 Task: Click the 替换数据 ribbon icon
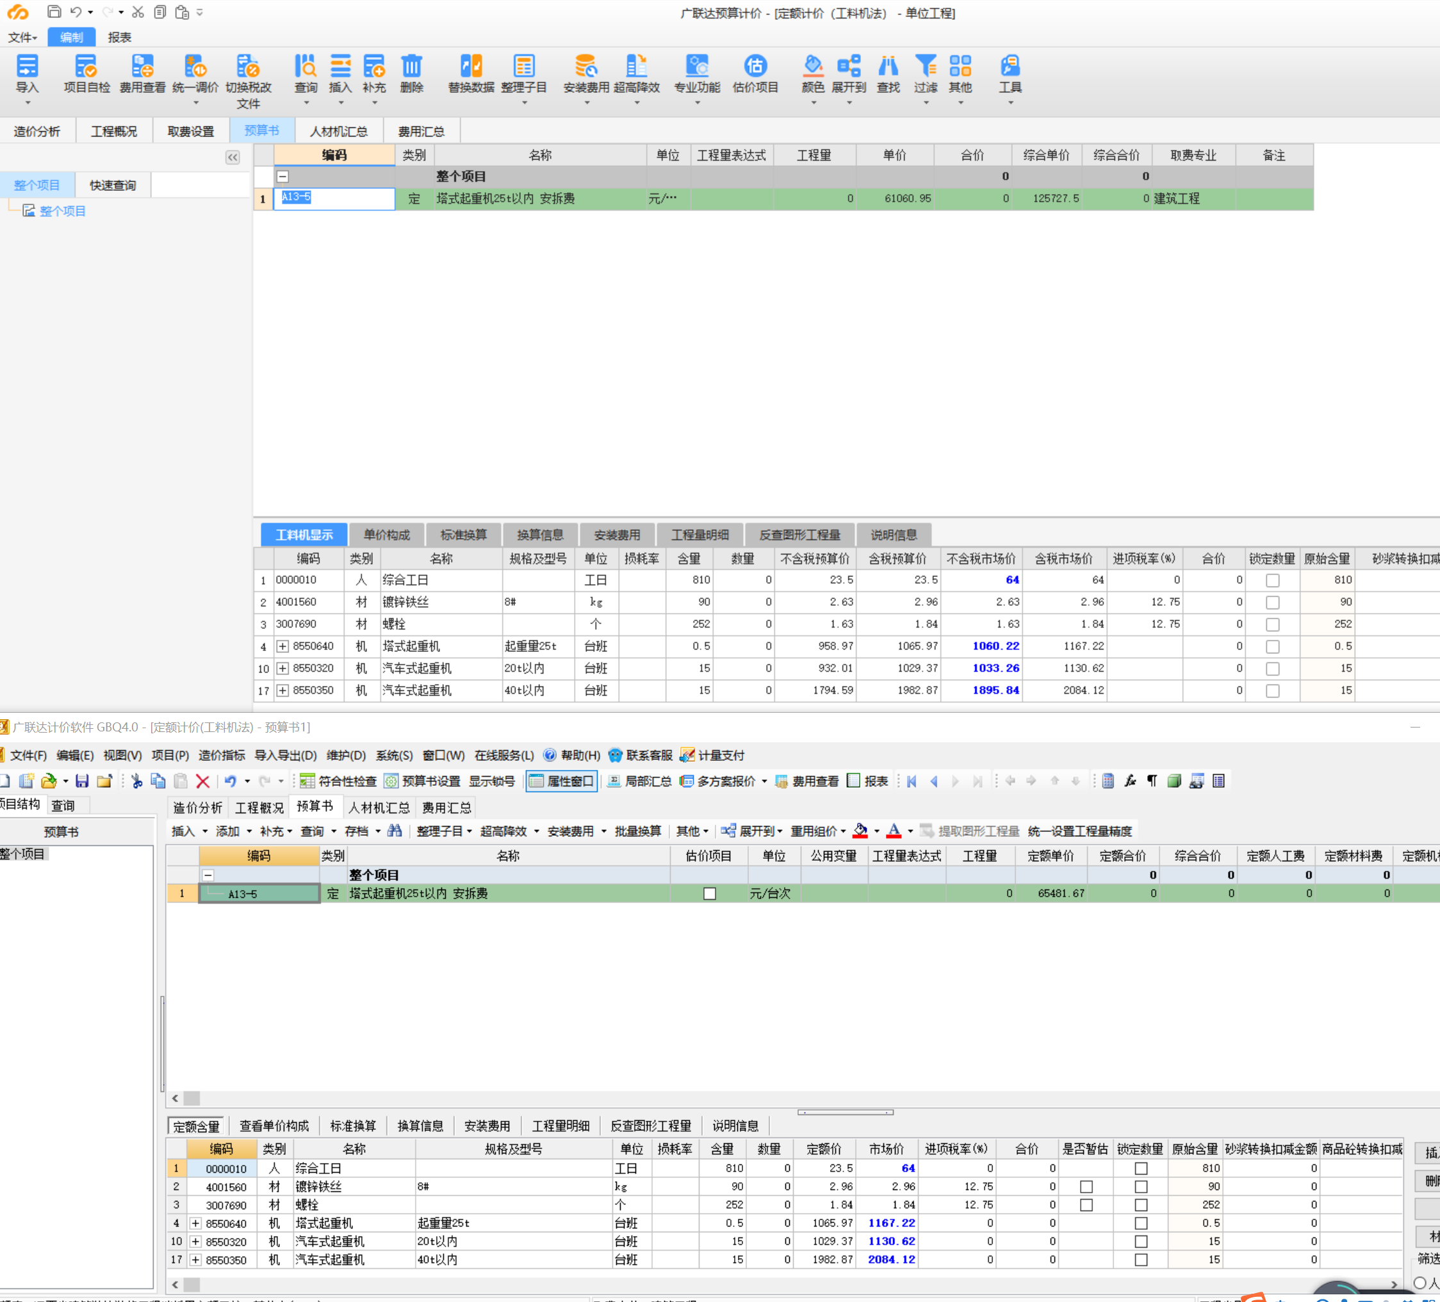coord(471,67)
